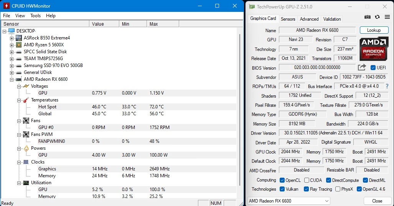Click GPU-Z screenshot camera icon

pyautogui.click(x=368, y=17)
